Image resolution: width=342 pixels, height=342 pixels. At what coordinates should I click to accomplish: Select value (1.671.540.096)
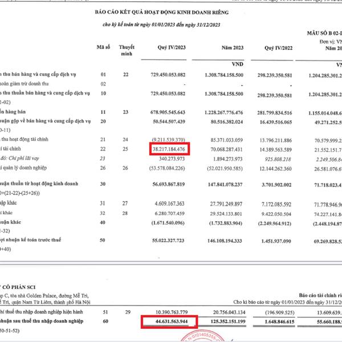[168, 223]
